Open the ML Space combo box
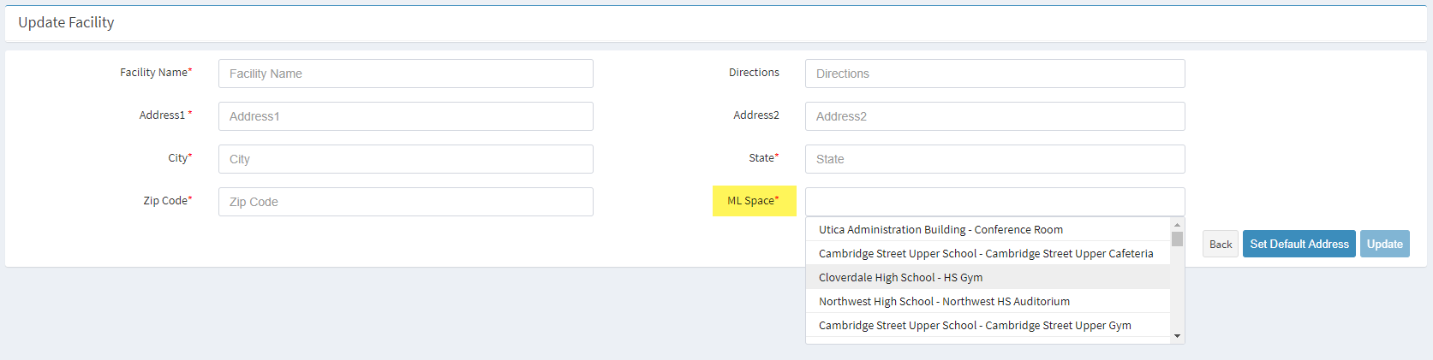This screenshot has width=1433, height=360. point(994,202)
